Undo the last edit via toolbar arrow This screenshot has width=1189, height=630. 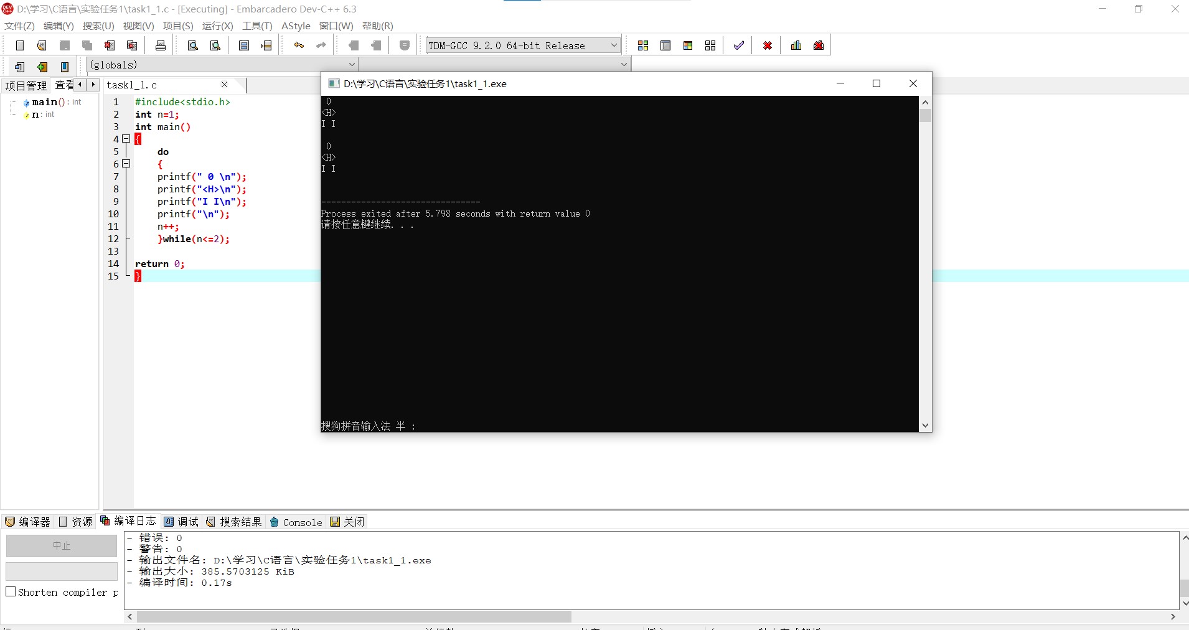(299, 45)
